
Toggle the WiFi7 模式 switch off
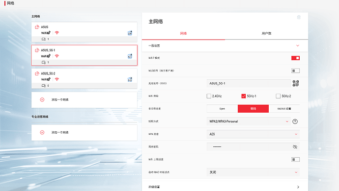tap(296, 58)
